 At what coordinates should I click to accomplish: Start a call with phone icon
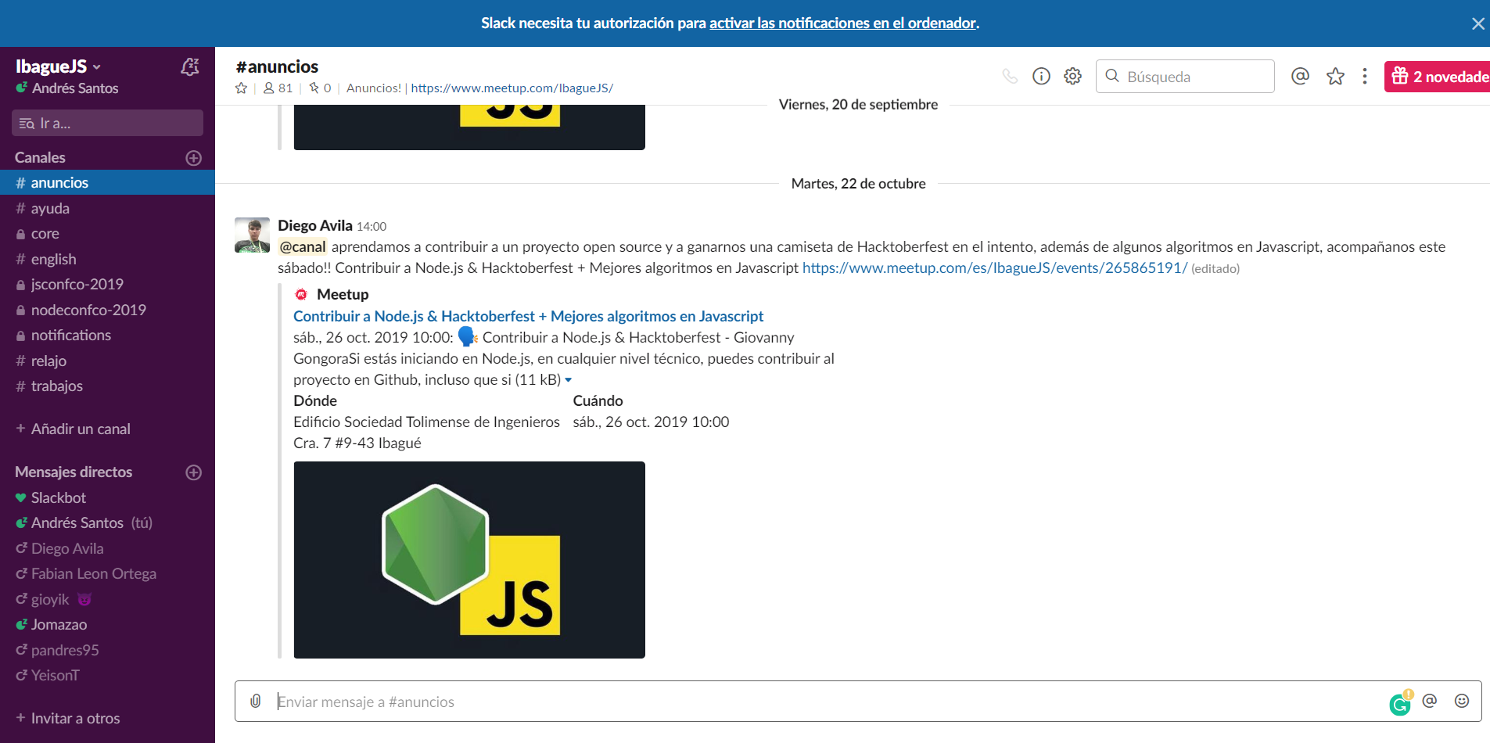click(1010, 76)
